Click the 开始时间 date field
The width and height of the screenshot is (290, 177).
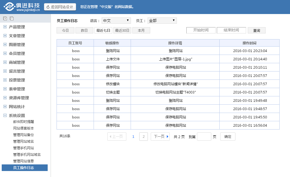coord(201,30)
